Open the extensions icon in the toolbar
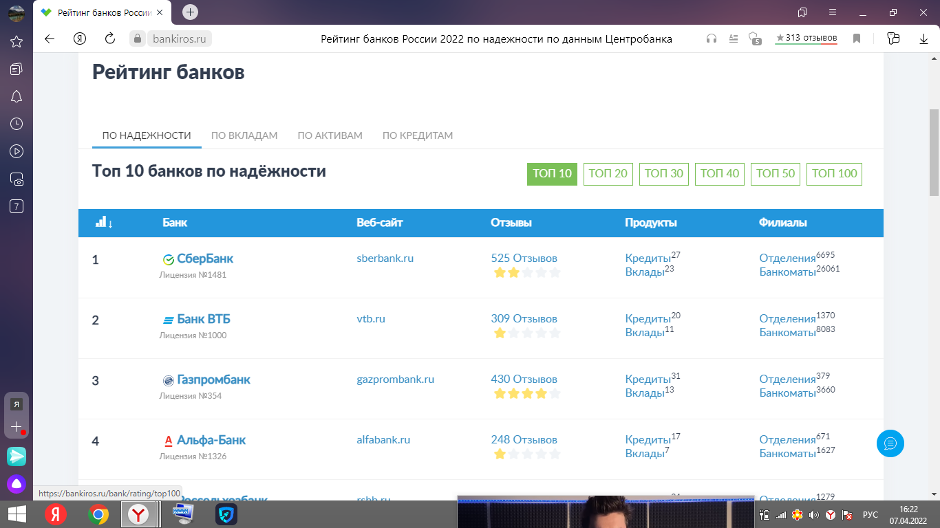Viewport: 940px width, 528px height. pyautogui.click(x=893, y=38)
